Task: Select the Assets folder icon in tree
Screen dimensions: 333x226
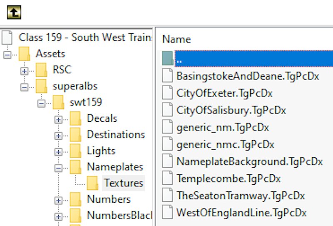Action: 25,54
